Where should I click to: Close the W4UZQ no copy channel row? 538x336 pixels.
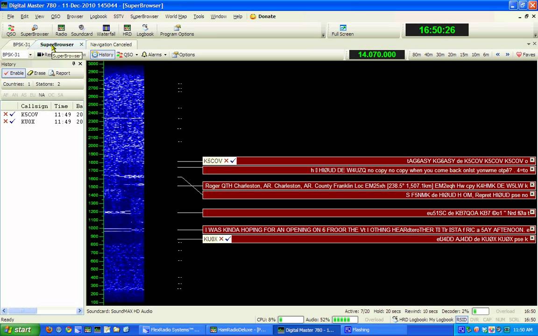point(532,169)
